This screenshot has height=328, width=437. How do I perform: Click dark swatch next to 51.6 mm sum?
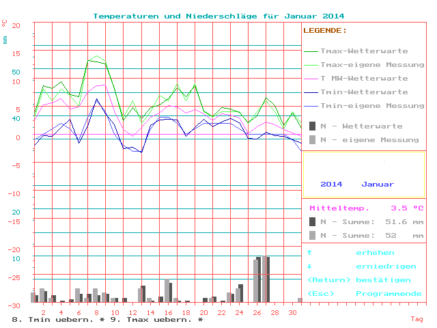click(x=312, y=221)
